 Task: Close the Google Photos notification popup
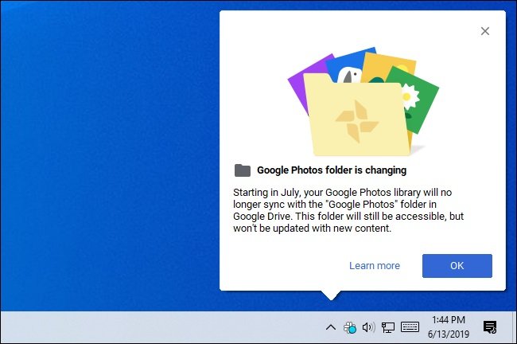click(485, 31)
